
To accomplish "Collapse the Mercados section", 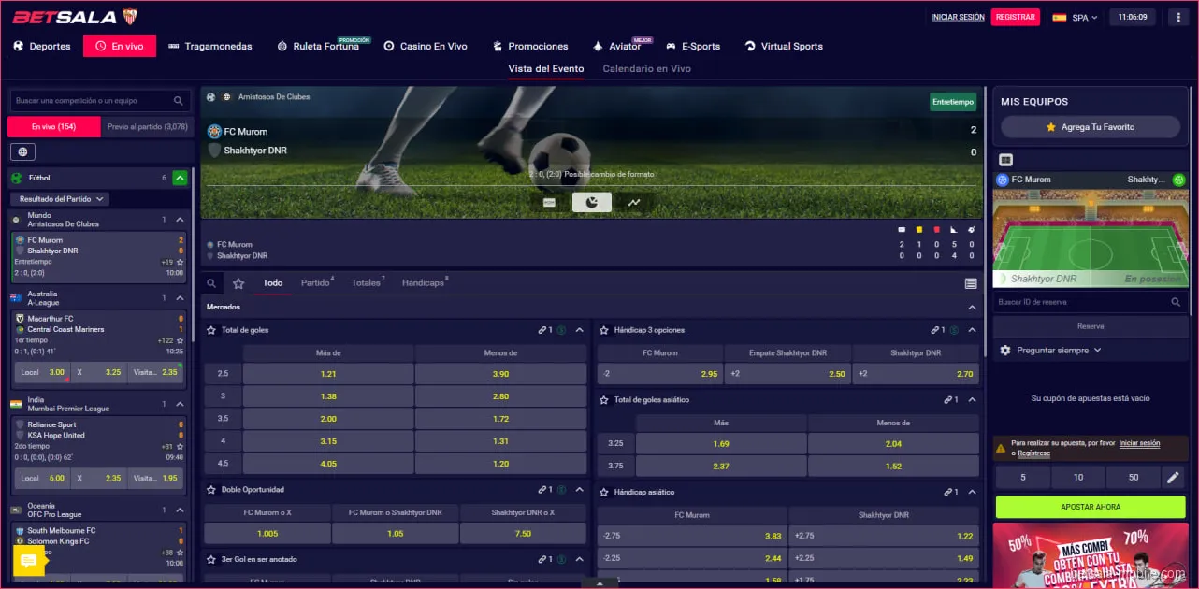I will tap(972, 307).
